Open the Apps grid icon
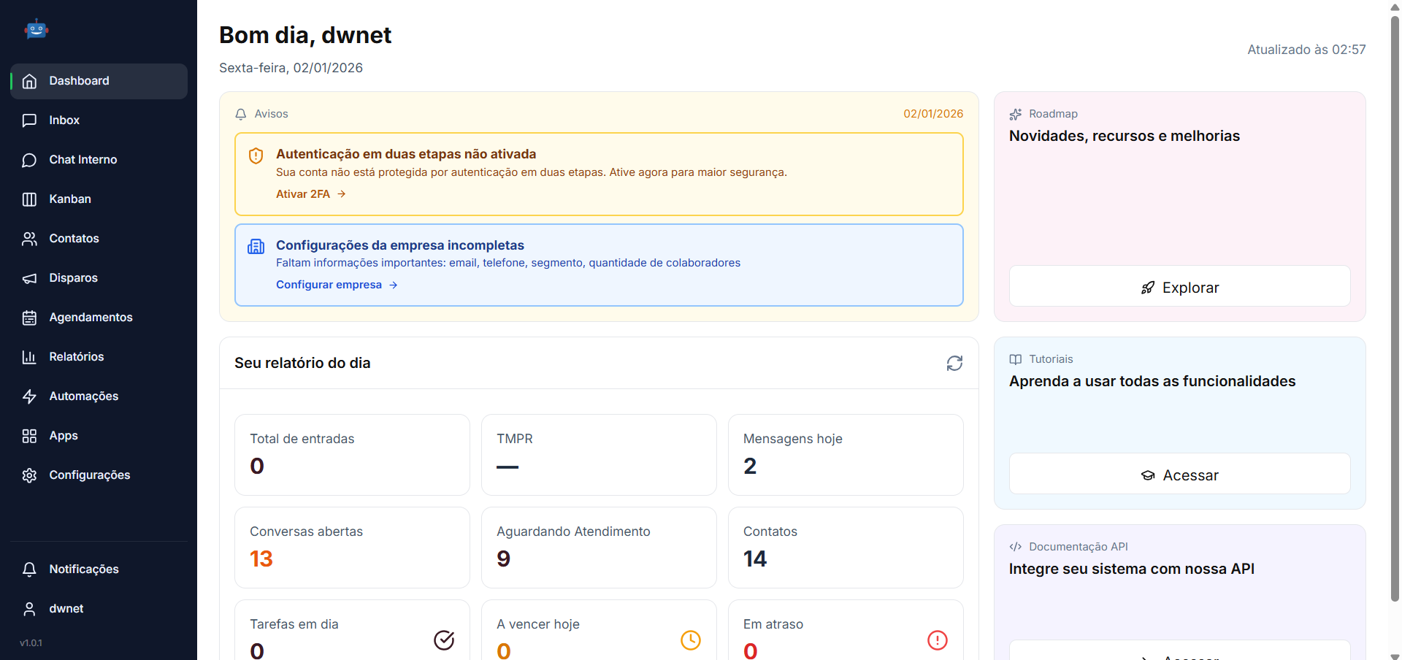 click(29, 436)
